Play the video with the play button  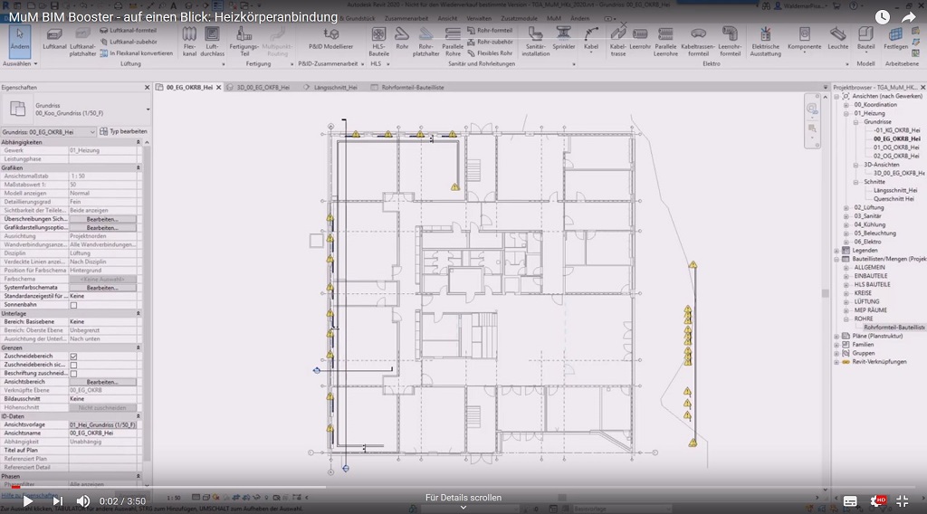[x=27, y=500]
